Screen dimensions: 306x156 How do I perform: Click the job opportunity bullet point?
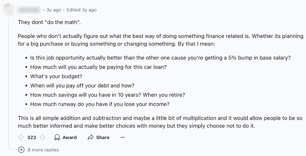pos(160,58)
